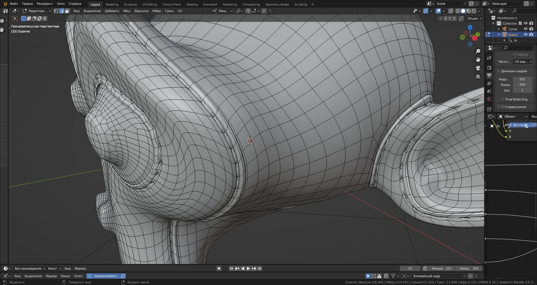
Task: Toggle X-ray mode in viewport
Action: [x=451, y=11]
